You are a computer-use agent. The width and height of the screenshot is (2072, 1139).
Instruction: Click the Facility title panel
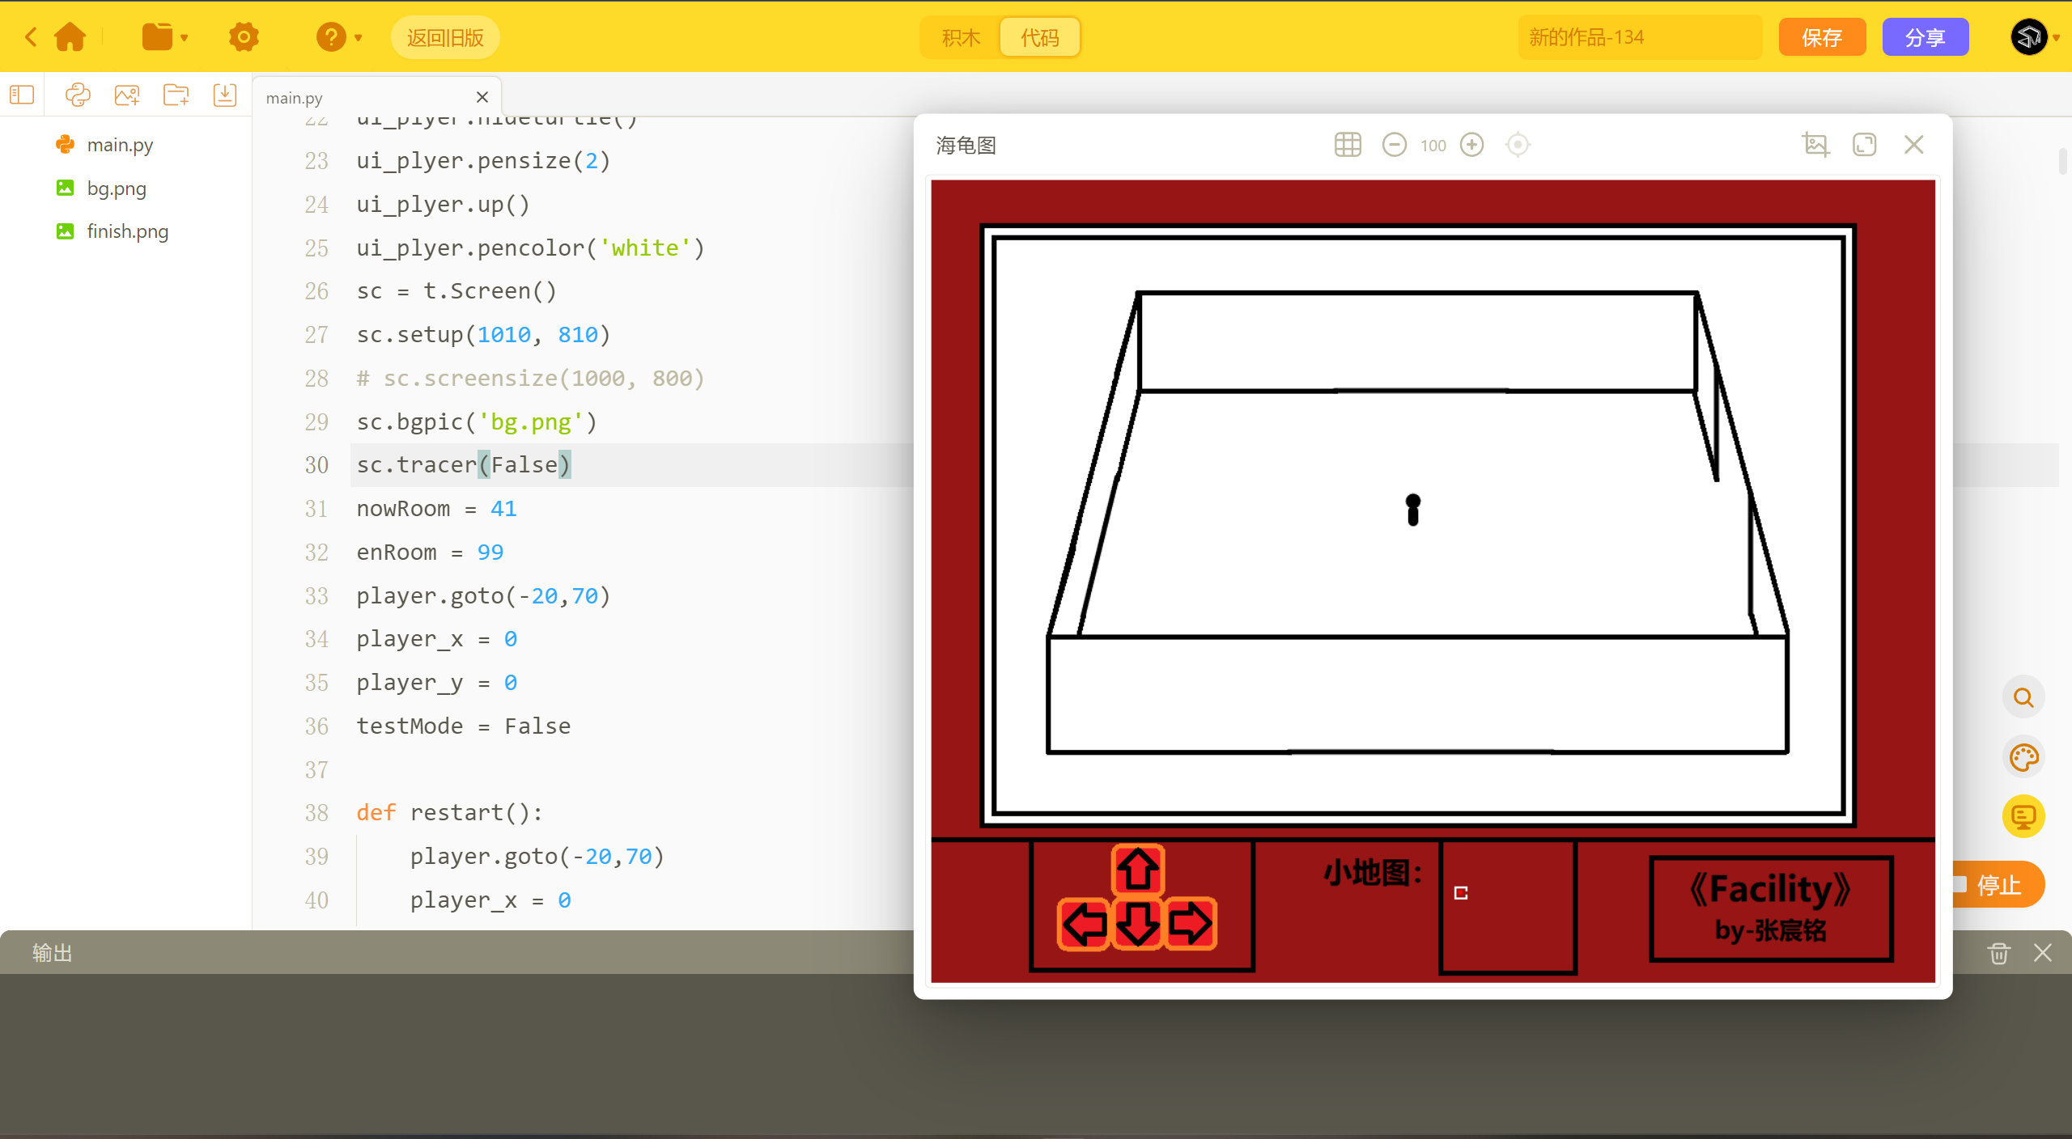1771,908
